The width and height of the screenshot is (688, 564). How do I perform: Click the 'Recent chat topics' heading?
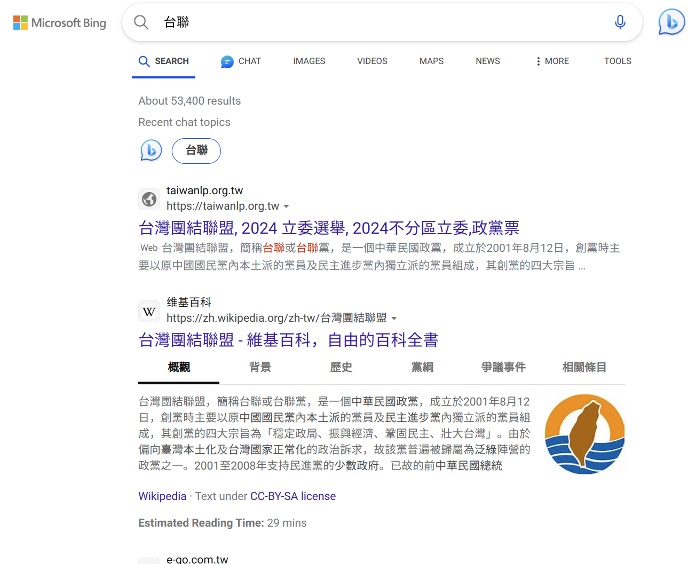(x=184, y=122)
